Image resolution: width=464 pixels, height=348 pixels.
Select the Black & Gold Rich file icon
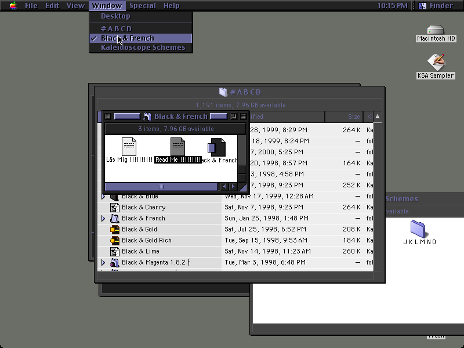coord(114,241)
